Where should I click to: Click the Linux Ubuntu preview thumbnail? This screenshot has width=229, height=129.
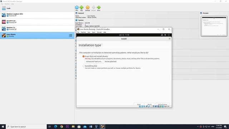pos(214,26)
